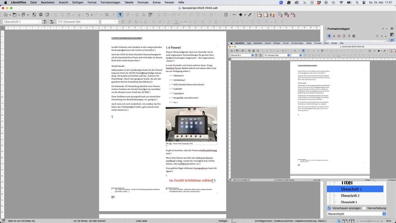
Task: Open the font name dropdown ITC Giovanni Std
Action: click(96, 22)
